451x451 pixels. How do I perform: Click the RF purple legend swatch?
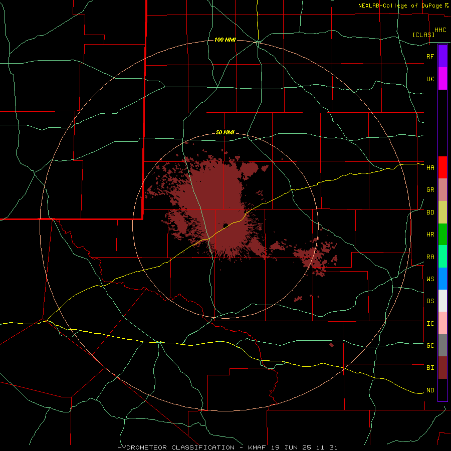(x=442, y=56)
